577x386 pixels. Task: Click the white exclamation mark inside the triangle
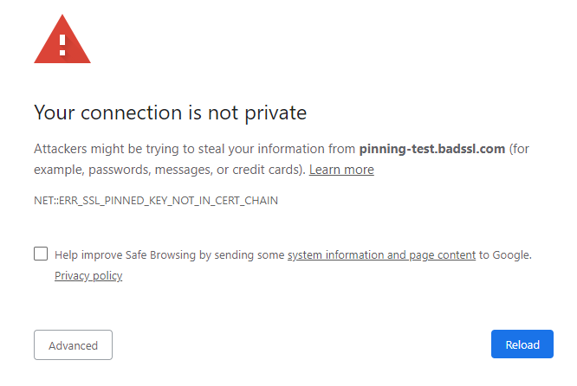click(62, 45)
